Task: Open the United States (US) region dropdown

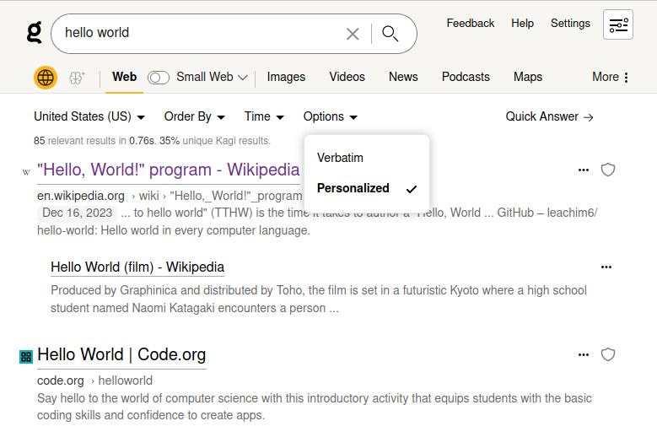Action: point(89,116)
